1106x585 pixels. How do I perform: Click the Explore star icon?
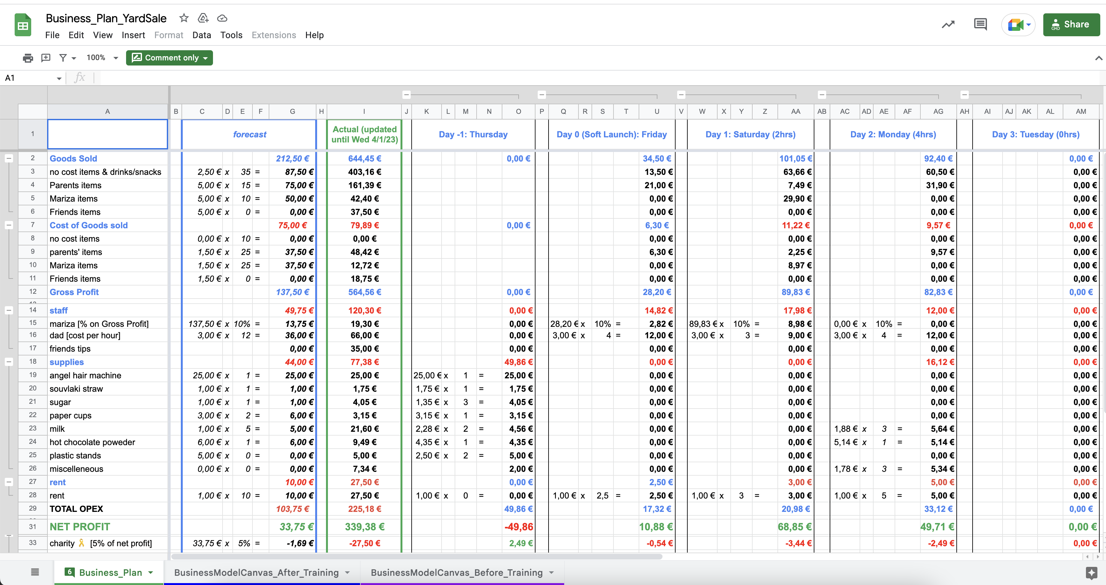tap(1091, 573)
